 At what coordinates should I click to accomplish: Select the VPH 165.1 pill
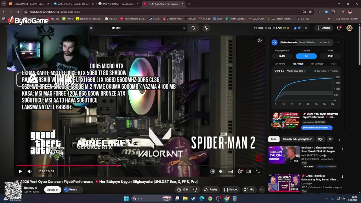click(x=331, y=56)
